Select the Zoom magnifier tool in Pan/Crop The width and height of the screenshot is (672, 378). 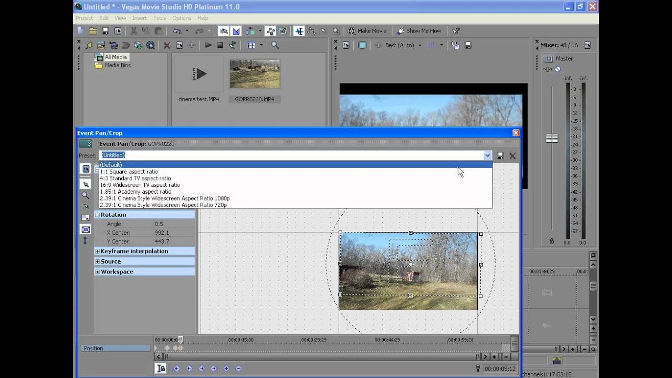click(x=85, y=195)
